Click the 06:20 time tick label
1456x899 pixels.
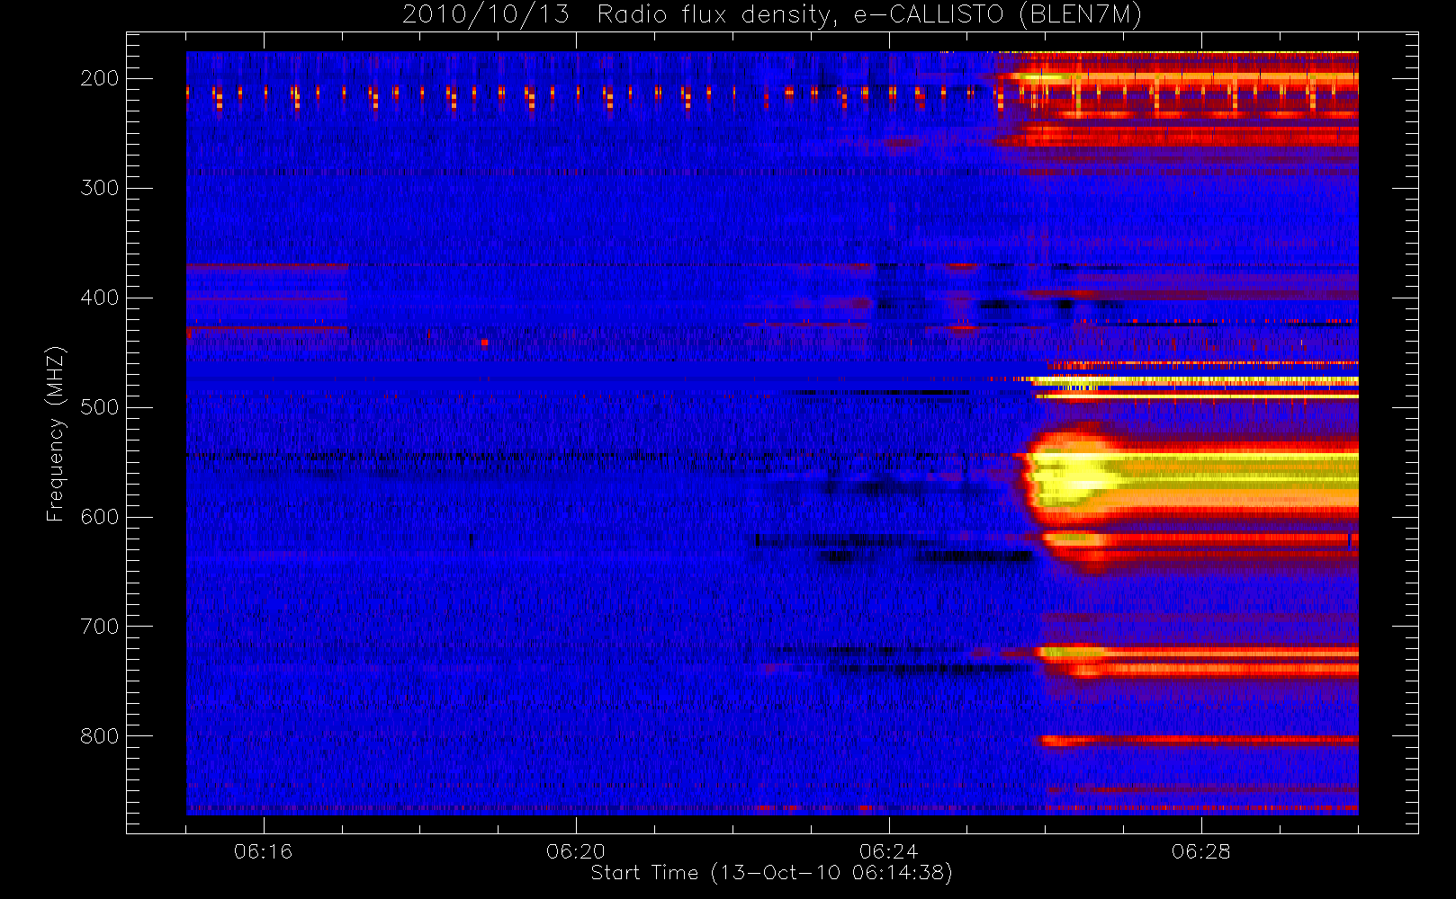576,851
